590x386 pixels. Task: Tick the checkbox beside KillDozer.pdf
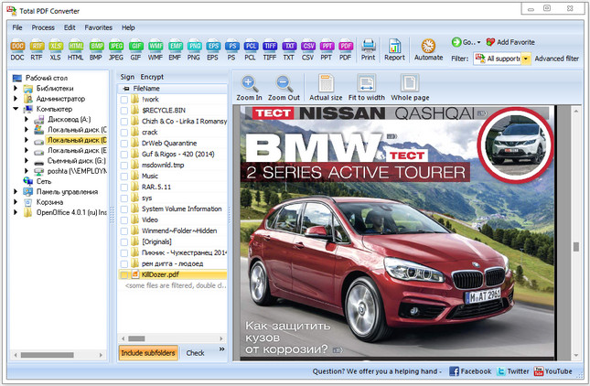[123, 274]
